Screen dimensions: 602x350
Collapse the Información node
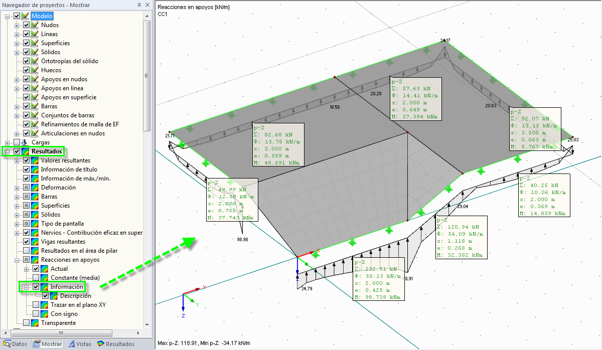tap(27, 287)
